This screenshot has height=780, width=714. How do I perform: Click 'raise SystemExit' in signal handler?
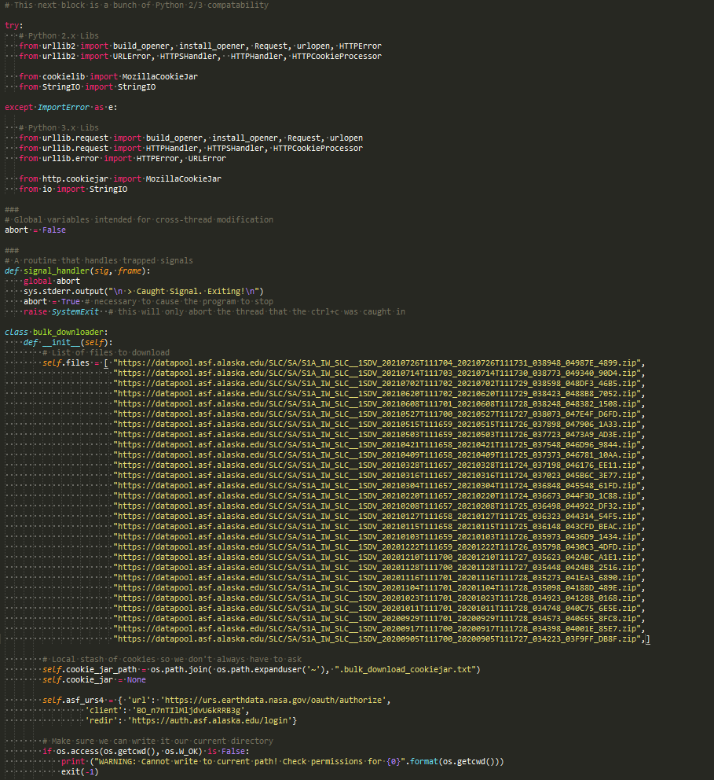[x=61, y=312]
